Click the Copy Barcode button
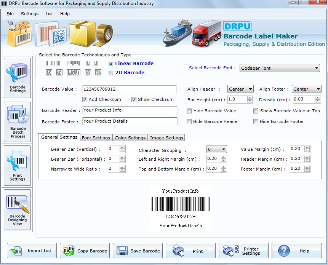Screen dimensions: 328x265 pos(85,251)
